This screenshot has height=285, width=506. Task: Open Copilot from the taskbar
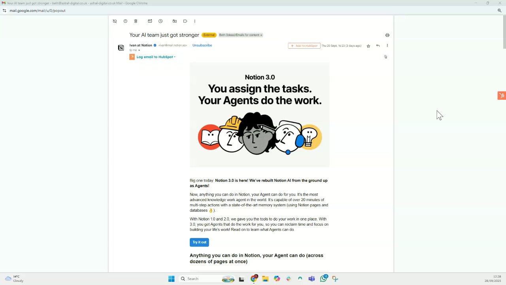(277, 279)
